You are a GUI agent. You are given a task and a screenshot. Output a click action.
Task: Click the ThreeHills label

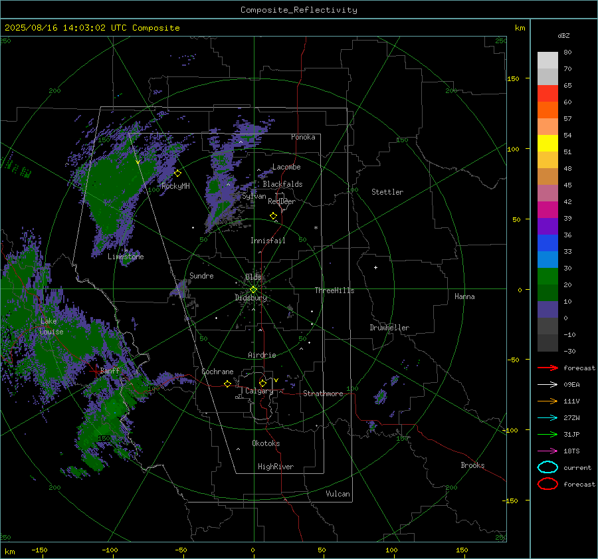[334, 290]
